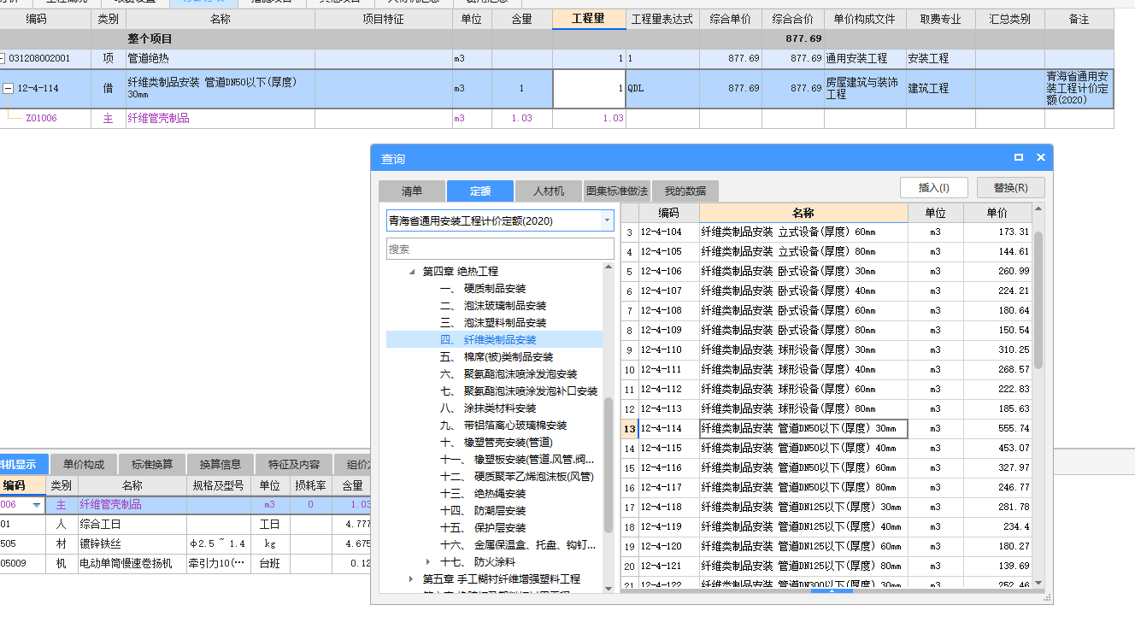Viewport: 1135px width, 640px height.
Task: Select 四、纤维类制品安装 in the tree
Action: click(x=488, y=340)
